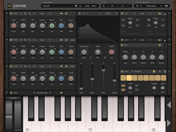The height and width of the screenshot is (132, 176).
Task: Select next filter type after LPF18
Action: click(x=117, y=13)
